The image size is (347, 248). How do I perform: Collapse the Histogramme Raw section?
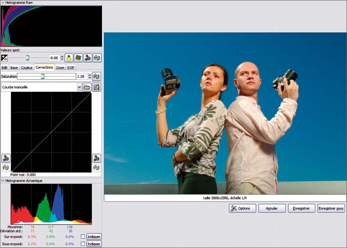coord(3,3)
